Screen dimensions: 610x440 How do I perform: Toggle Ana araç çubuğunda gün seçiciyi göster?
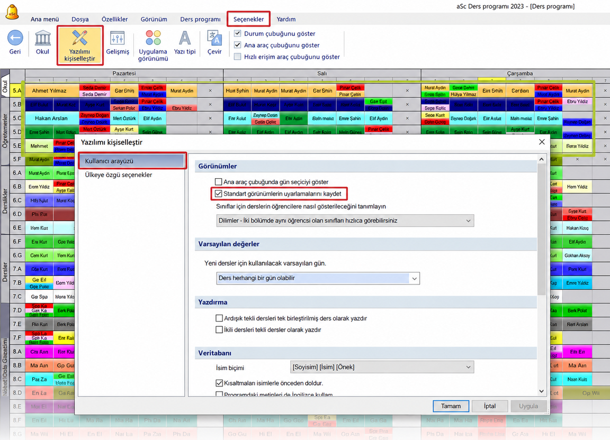point(219,182)
